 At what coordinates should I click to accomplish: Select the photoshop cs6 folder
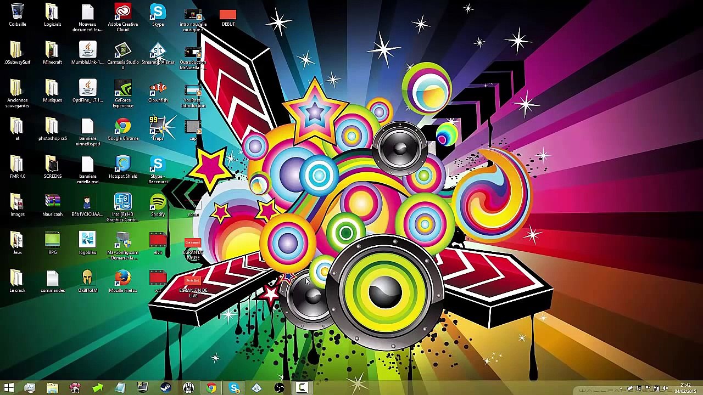click(52, 129)
